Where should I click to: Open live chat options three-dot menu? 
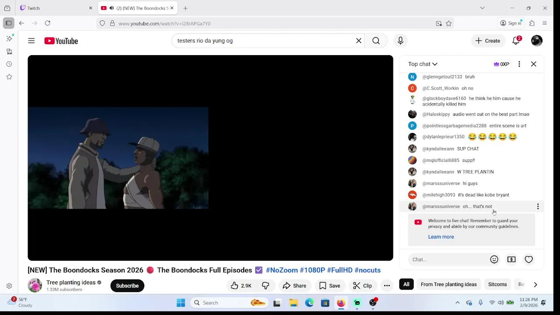[x=519, y=64]
